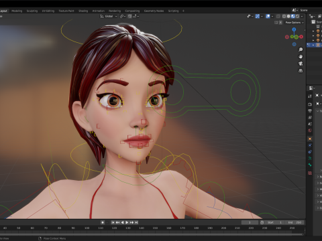Open Global transform orientation dropdown

tap(109, 16)
